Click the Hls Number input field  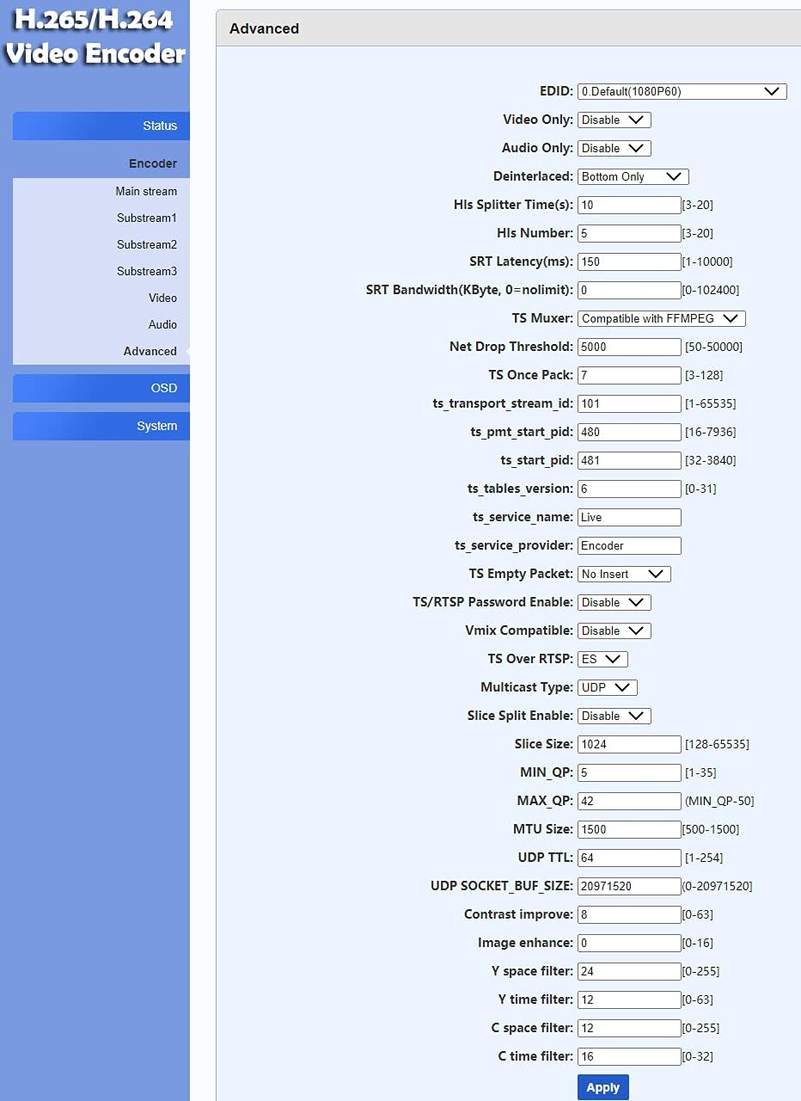pyautogui.click(x=629, y=233)
